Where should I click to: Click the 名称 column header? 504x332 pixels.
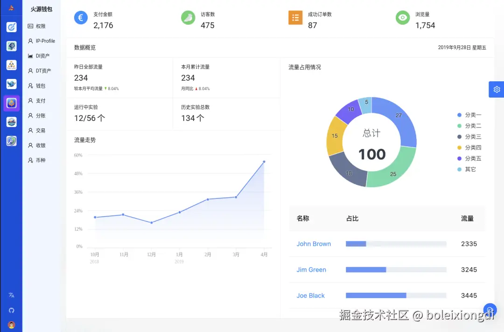click(303, 219)
